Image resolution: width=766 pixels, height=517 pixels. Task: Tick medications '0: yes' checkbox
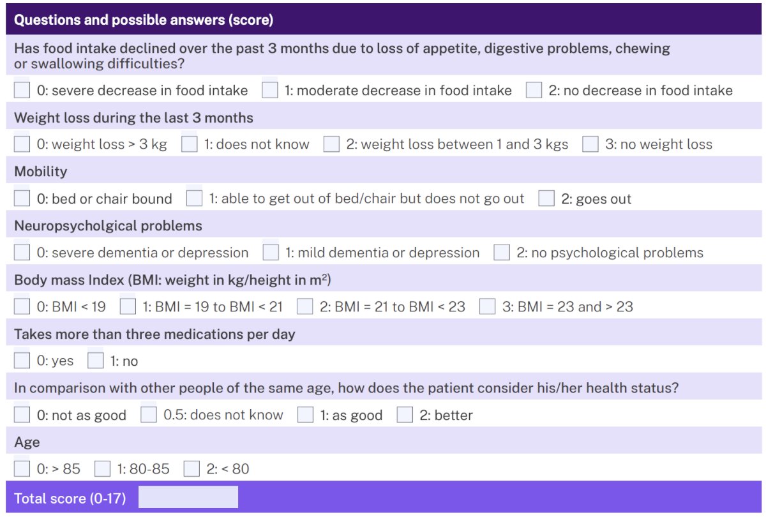(22, 361)
